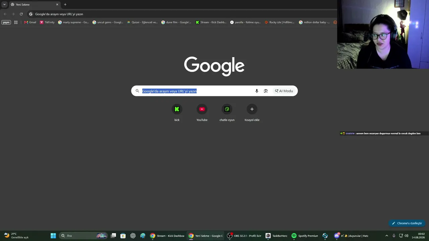
Task: Reload the current page
Action: tap(21, 14)
